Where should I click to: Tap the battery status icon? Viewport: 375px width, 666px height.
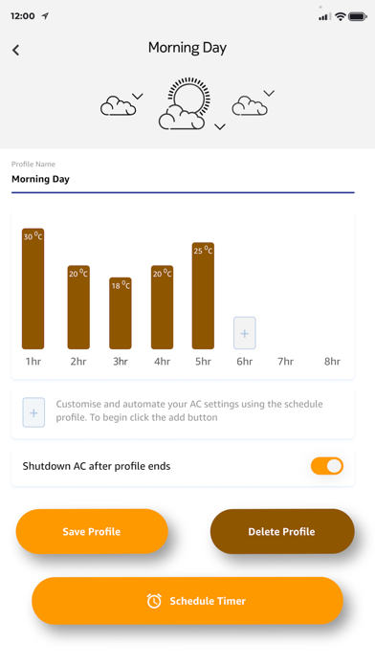tap(358, 16)
